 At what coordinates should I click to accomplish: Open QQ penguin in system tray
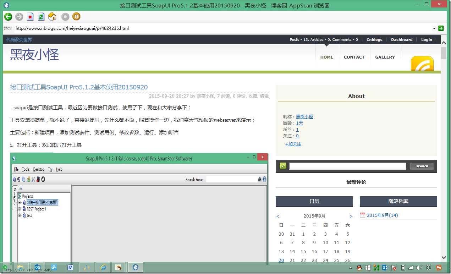[x=359, y=268]
